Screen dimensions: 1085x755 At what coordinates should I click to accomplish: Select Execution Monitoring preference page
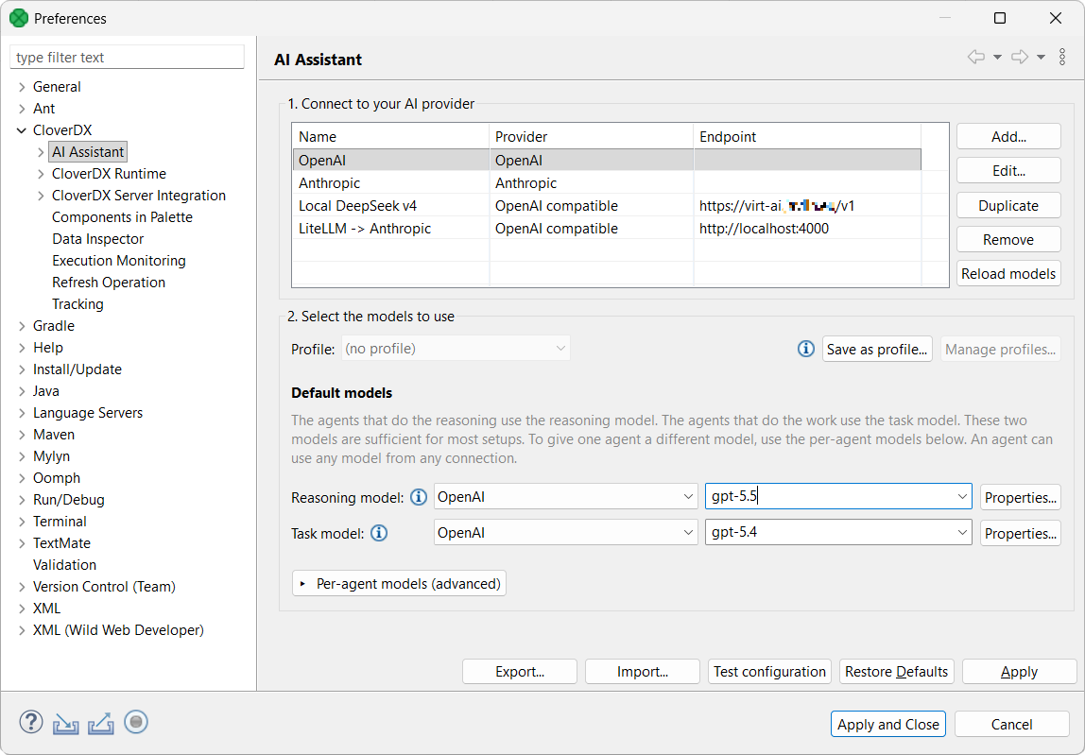click(x=119, y=261)
